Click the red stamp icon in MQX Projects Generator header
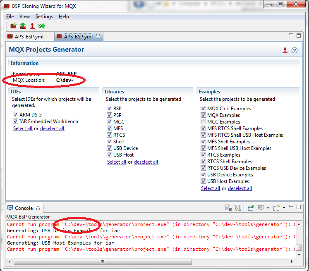Viewport: 309px width, 271px height. point(285,50)
